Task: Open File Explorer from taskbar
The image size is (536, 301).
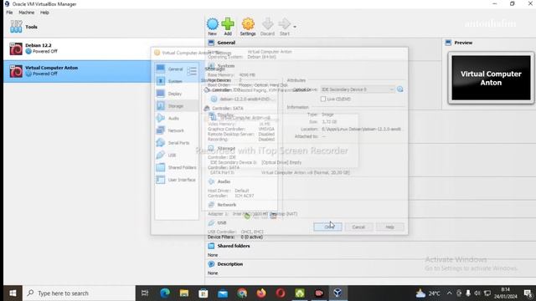Action: pos(184,293)
